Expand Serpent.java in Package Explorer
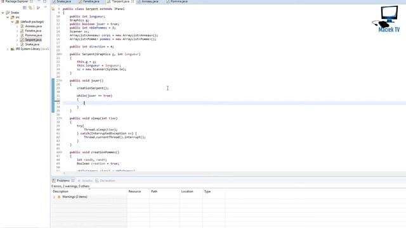The width and height of the screenshot is (406, 228). click(x=17, y=40)
